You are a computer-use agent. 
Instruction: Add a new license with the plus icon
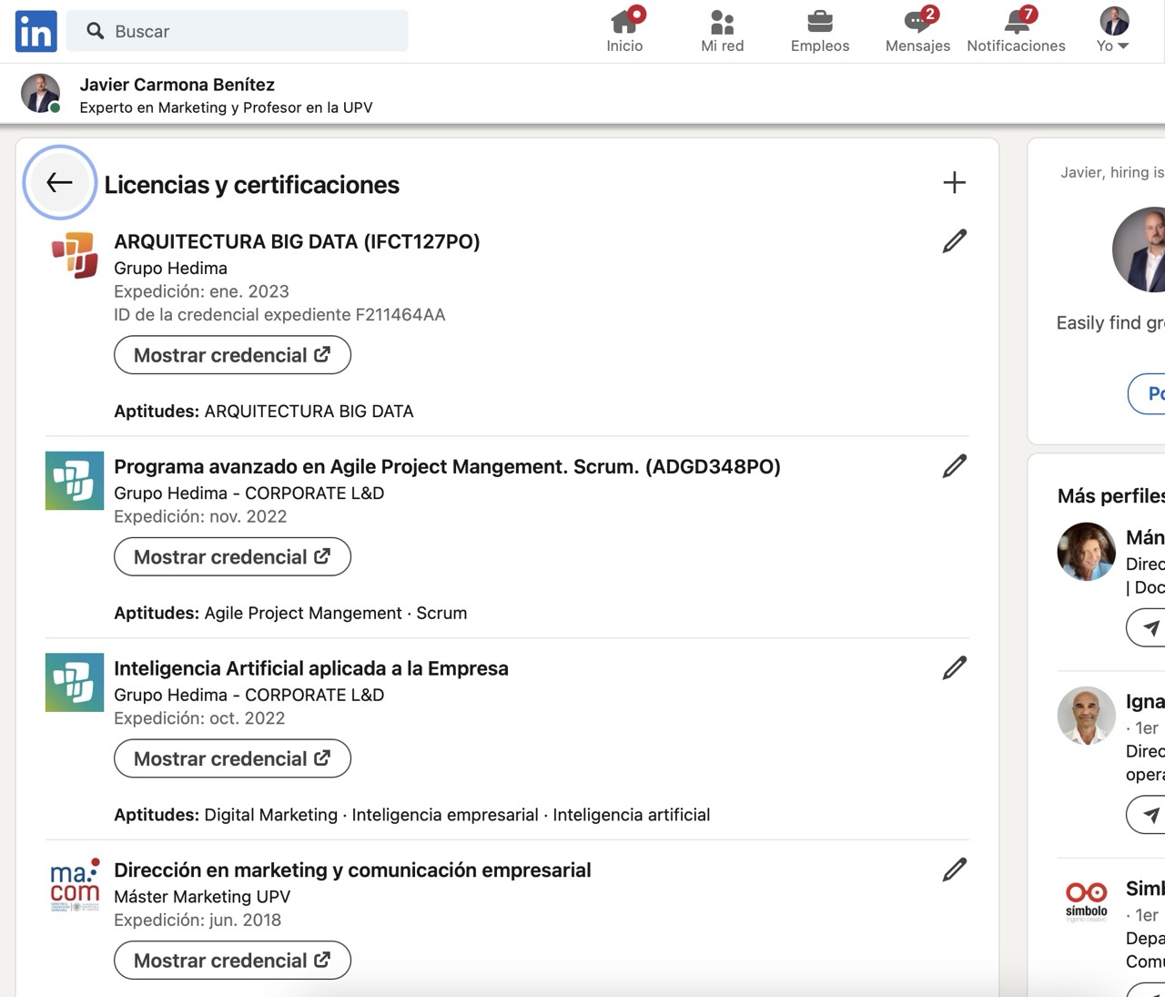(x=955, y=183)
